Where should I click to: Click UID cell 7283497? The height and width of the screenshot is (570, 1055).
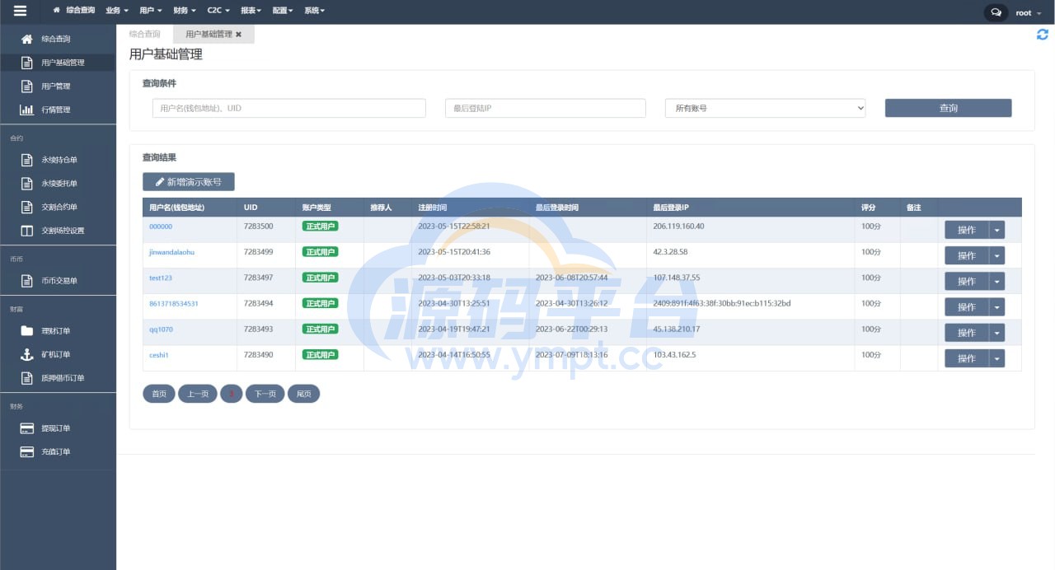258,278
